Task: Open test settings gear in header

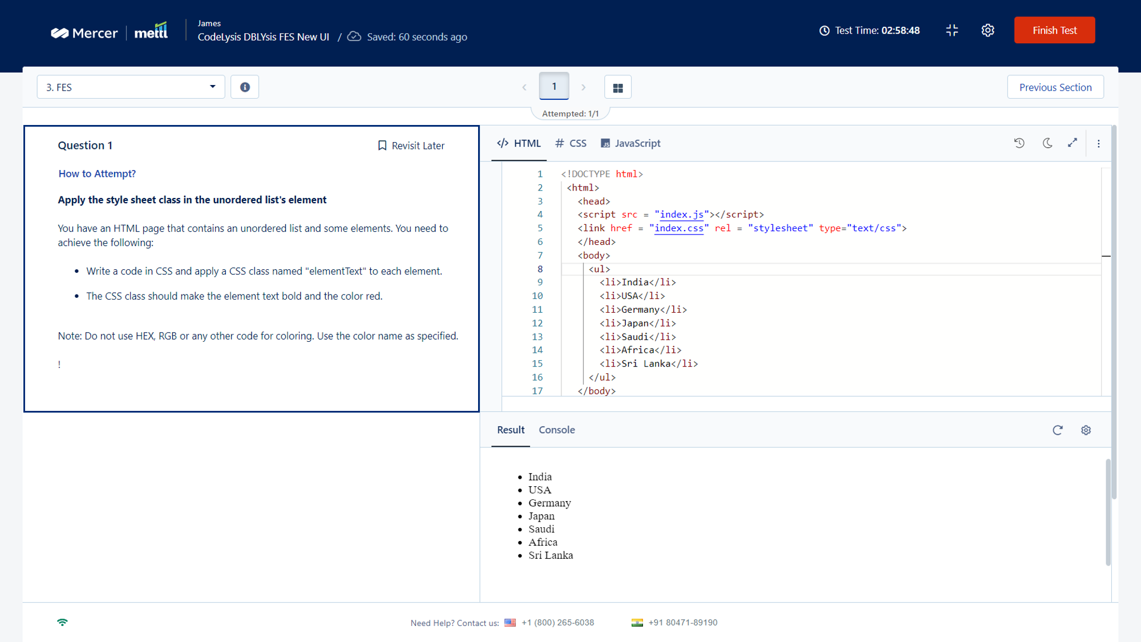Action: click(988, 30)
